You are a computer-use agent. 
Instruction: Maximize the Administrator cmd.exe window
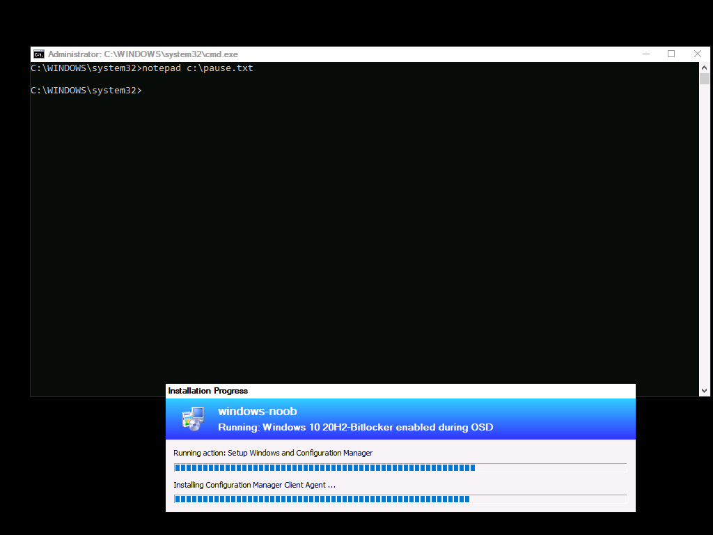671,54
